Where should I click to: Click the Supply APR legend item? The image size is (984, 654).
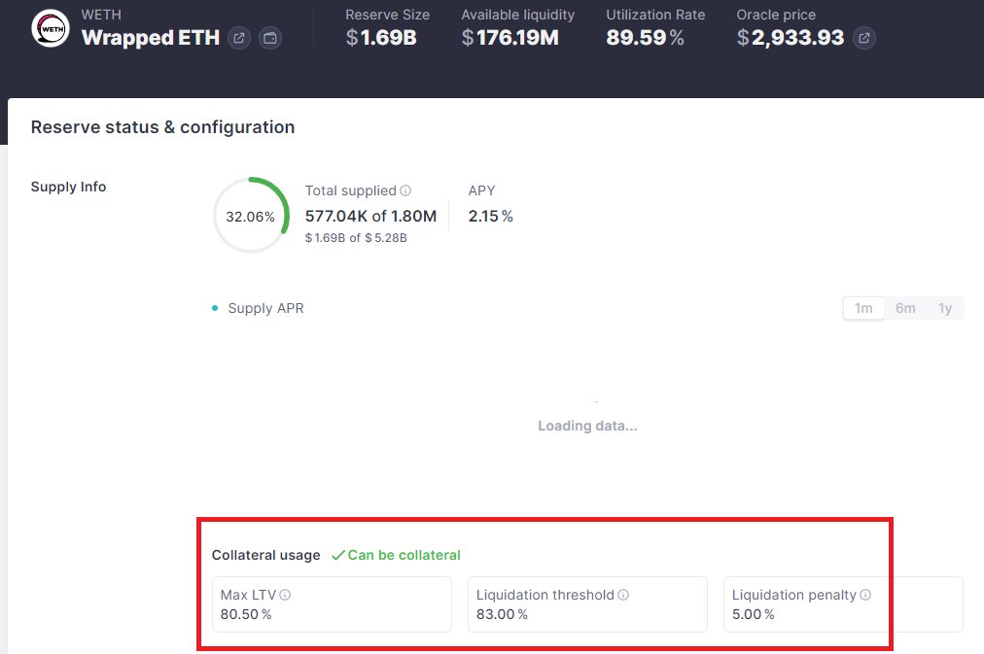click(258, 308)
